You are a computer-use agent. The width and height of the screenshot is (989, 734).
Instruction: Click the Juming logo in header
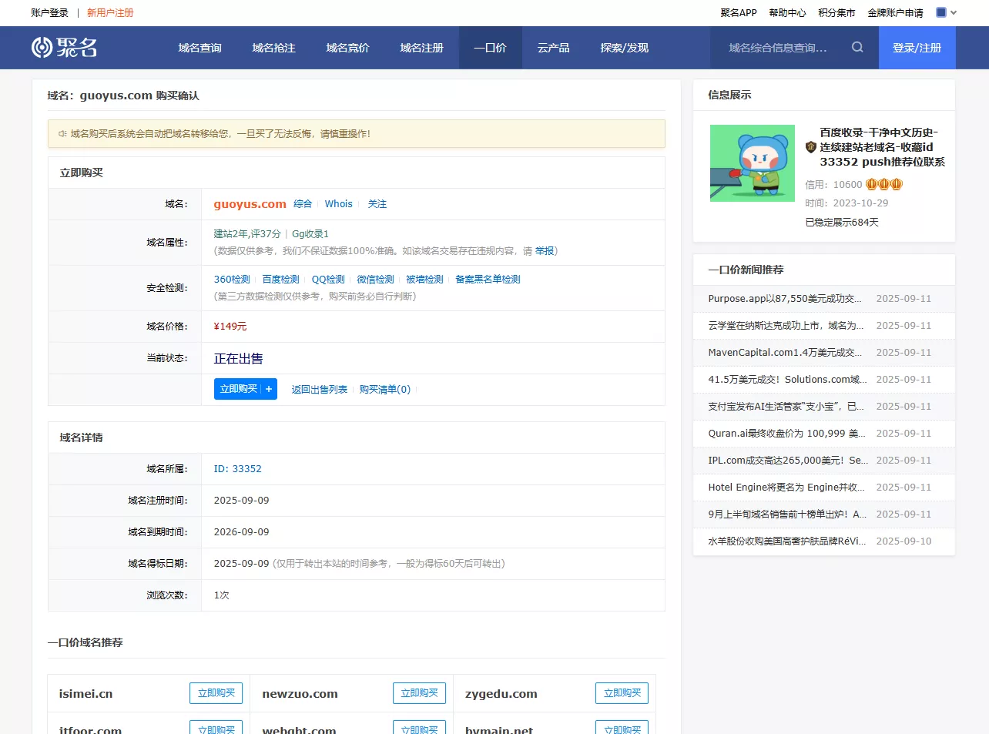click(65, 48)
